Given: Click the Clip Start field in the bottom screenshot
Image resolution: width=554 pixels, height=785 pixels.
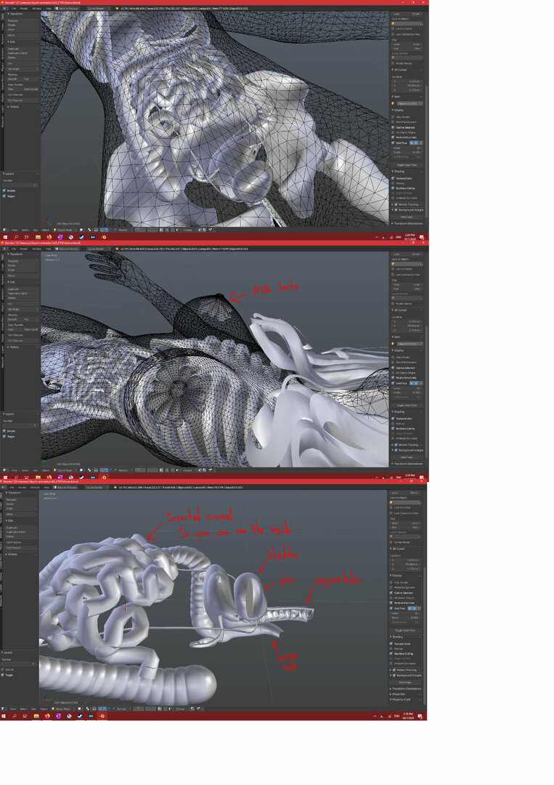Looking at the screenshot, I should 406,523.
